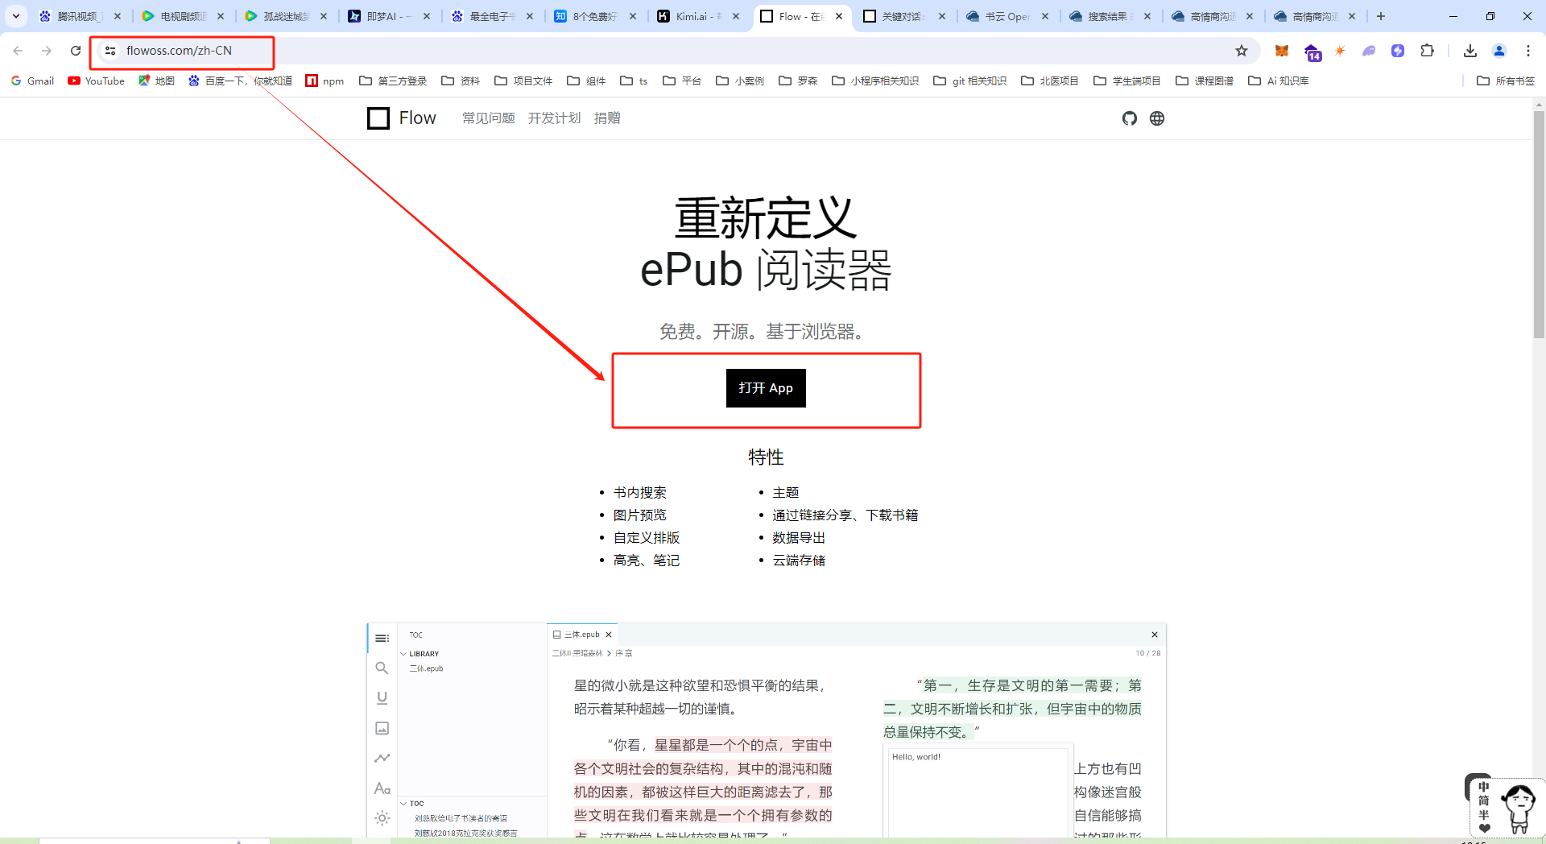Viewport: 1546px width, 844px height.
Task: Open the Chrome three-dot menu
Action: click(x=1527, y=51)
